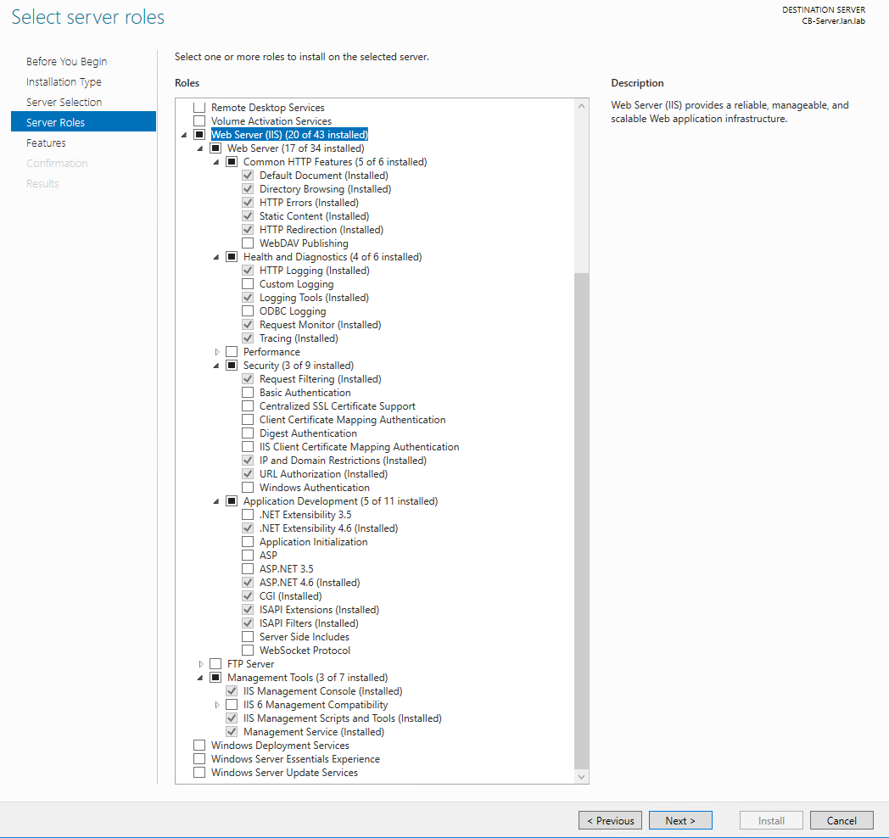Check the Remote Desktop Services role

(199, 107)
